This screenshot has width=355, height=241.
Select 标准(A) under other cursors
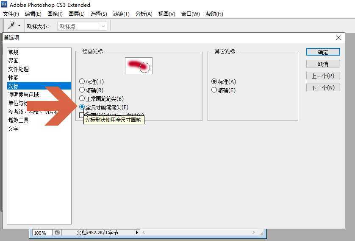pyautogui.click(x=214, y=81)
